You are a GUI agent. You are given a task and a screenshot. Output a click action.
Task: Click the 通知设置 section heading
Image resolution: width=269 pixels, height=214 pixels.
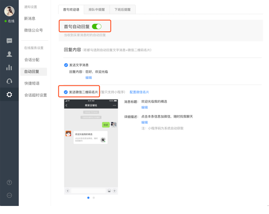pyautogui.click(x=31, y=7)
